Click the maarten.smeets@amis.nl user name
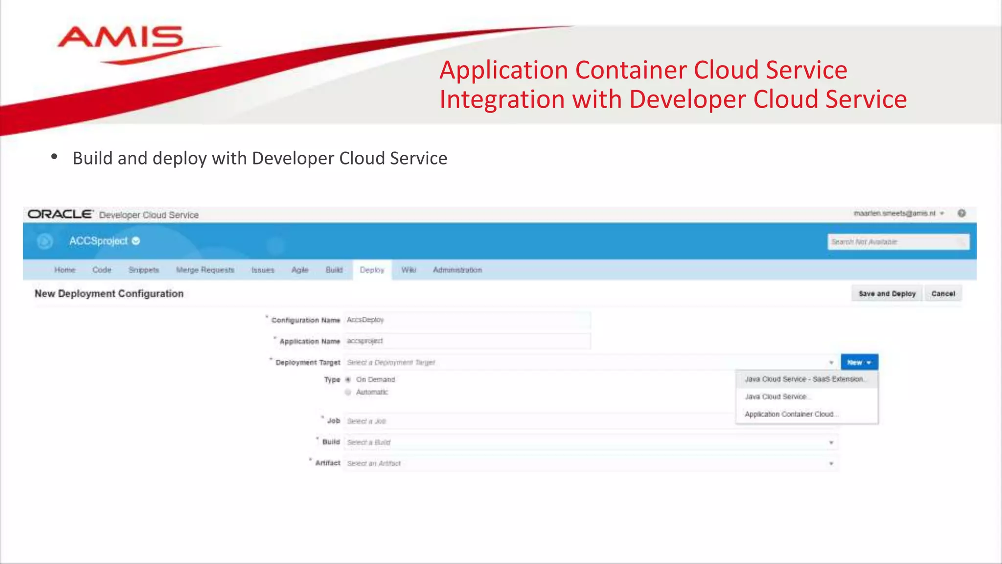This screenshot has width=1002, height=564. 894,213
